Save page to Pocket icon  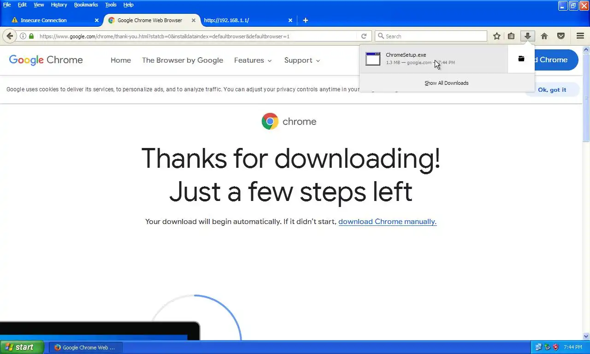pyautogui.click(x=561, y=36)
